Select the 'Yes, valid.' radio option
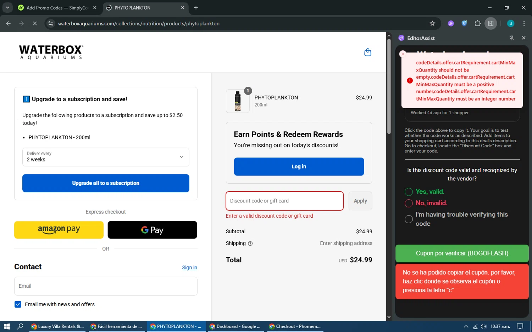532x332 pixels. tap(409, 192)
